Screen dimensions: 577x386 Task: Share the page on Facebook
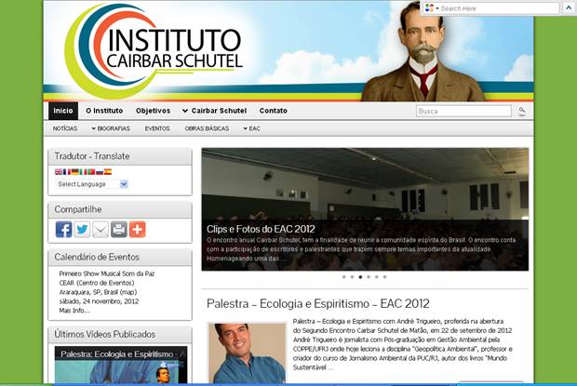pos(63,230)
